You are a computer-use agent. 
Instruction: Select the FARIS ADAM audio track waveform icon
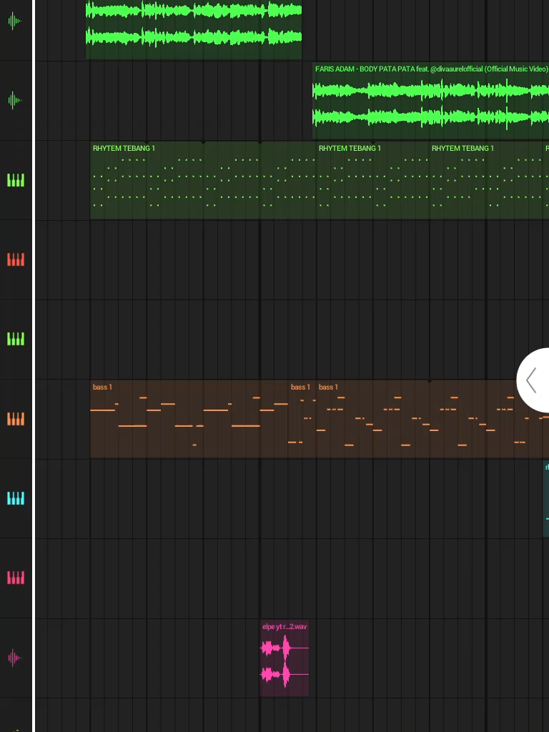tap(15, 100)
